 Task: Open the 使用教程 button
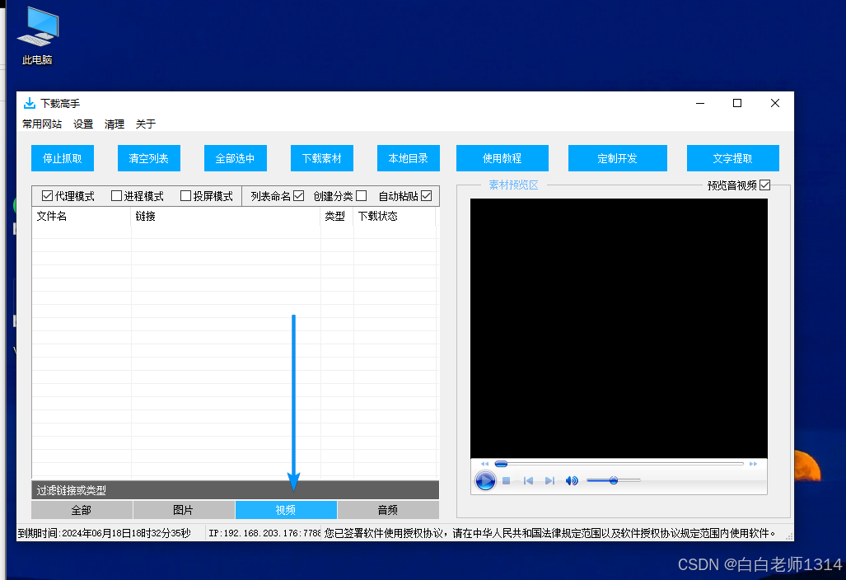(x=502, y=158)
